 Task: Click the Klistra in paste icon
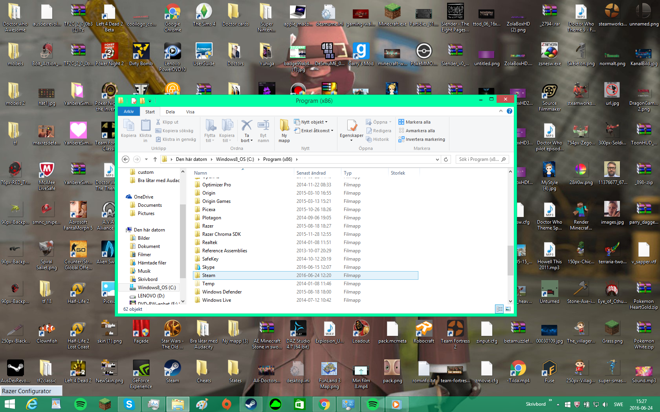point(145,131)
